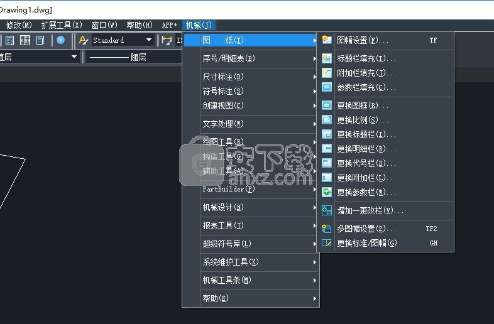The image size is (494, 324).
Task: Click the 增加—更改栏 icon
Action: point(327,210)
